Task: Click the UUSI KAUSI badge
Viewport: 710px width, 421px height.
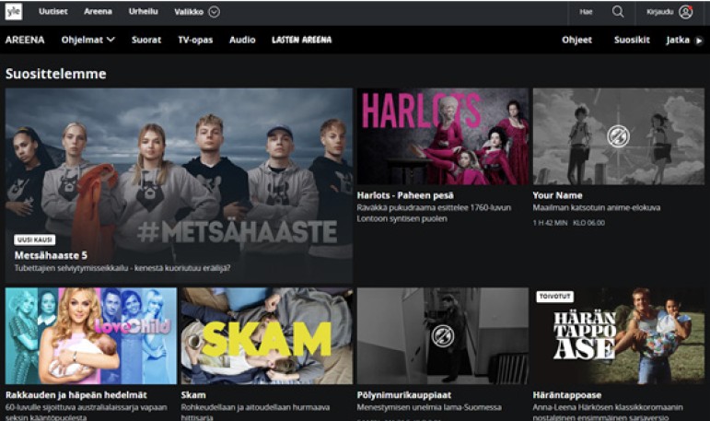Action: click(35, 240)
